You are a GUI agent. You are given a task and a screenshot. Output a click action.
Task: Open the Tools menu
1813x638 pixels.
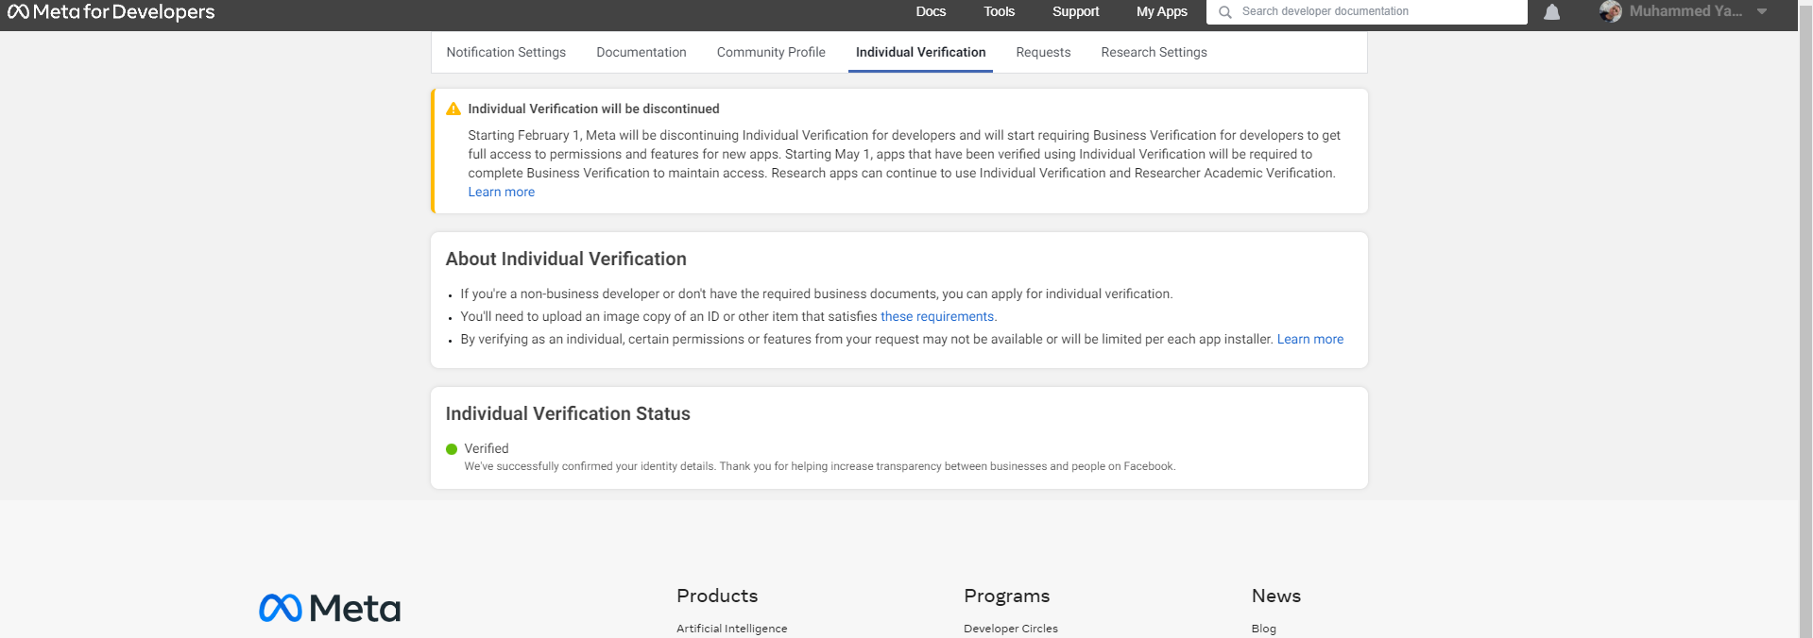click(x=999, y=11)
